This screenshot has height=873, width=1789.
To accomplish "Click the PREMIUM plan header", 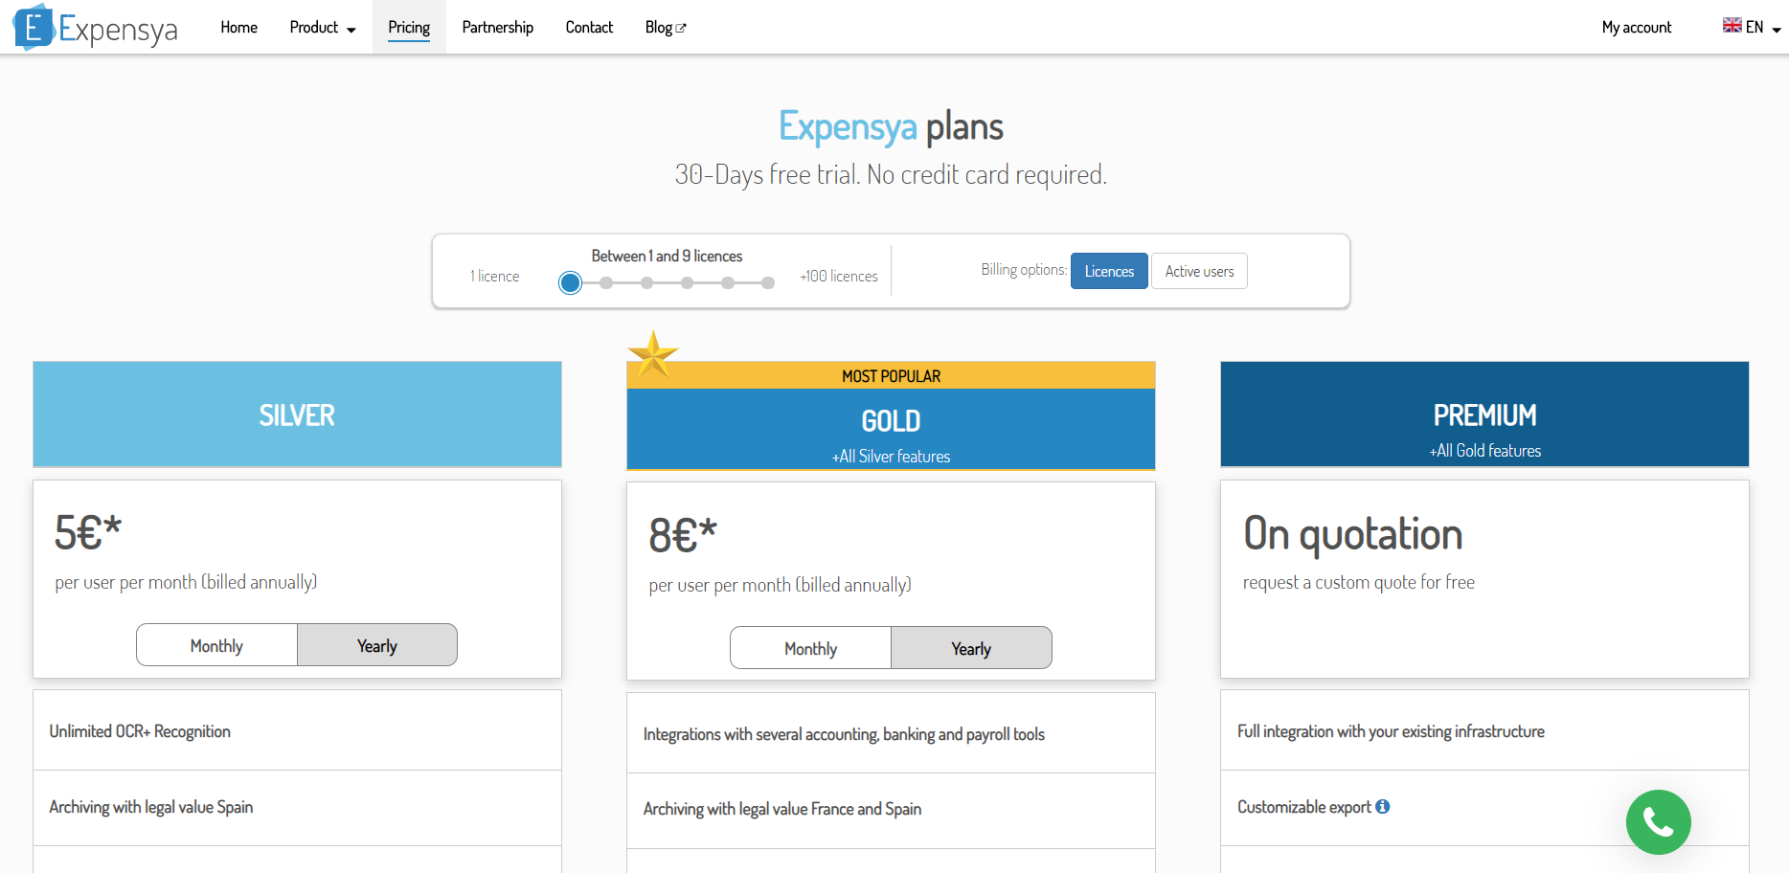I will click(1484, 414).
